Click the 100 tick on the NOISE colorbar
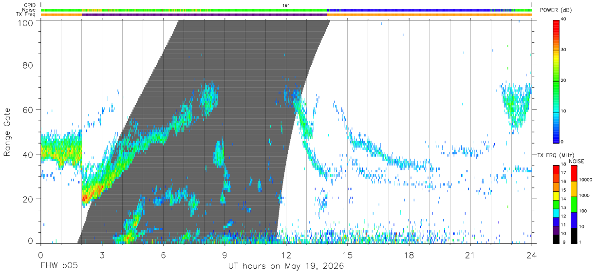 584,211
